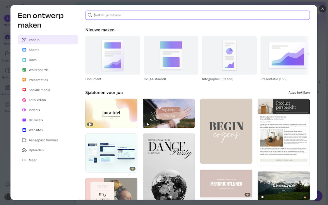This screenshot has width=328, height=205.
Task: Open Presentaties category icon
Action: point(24,80)
